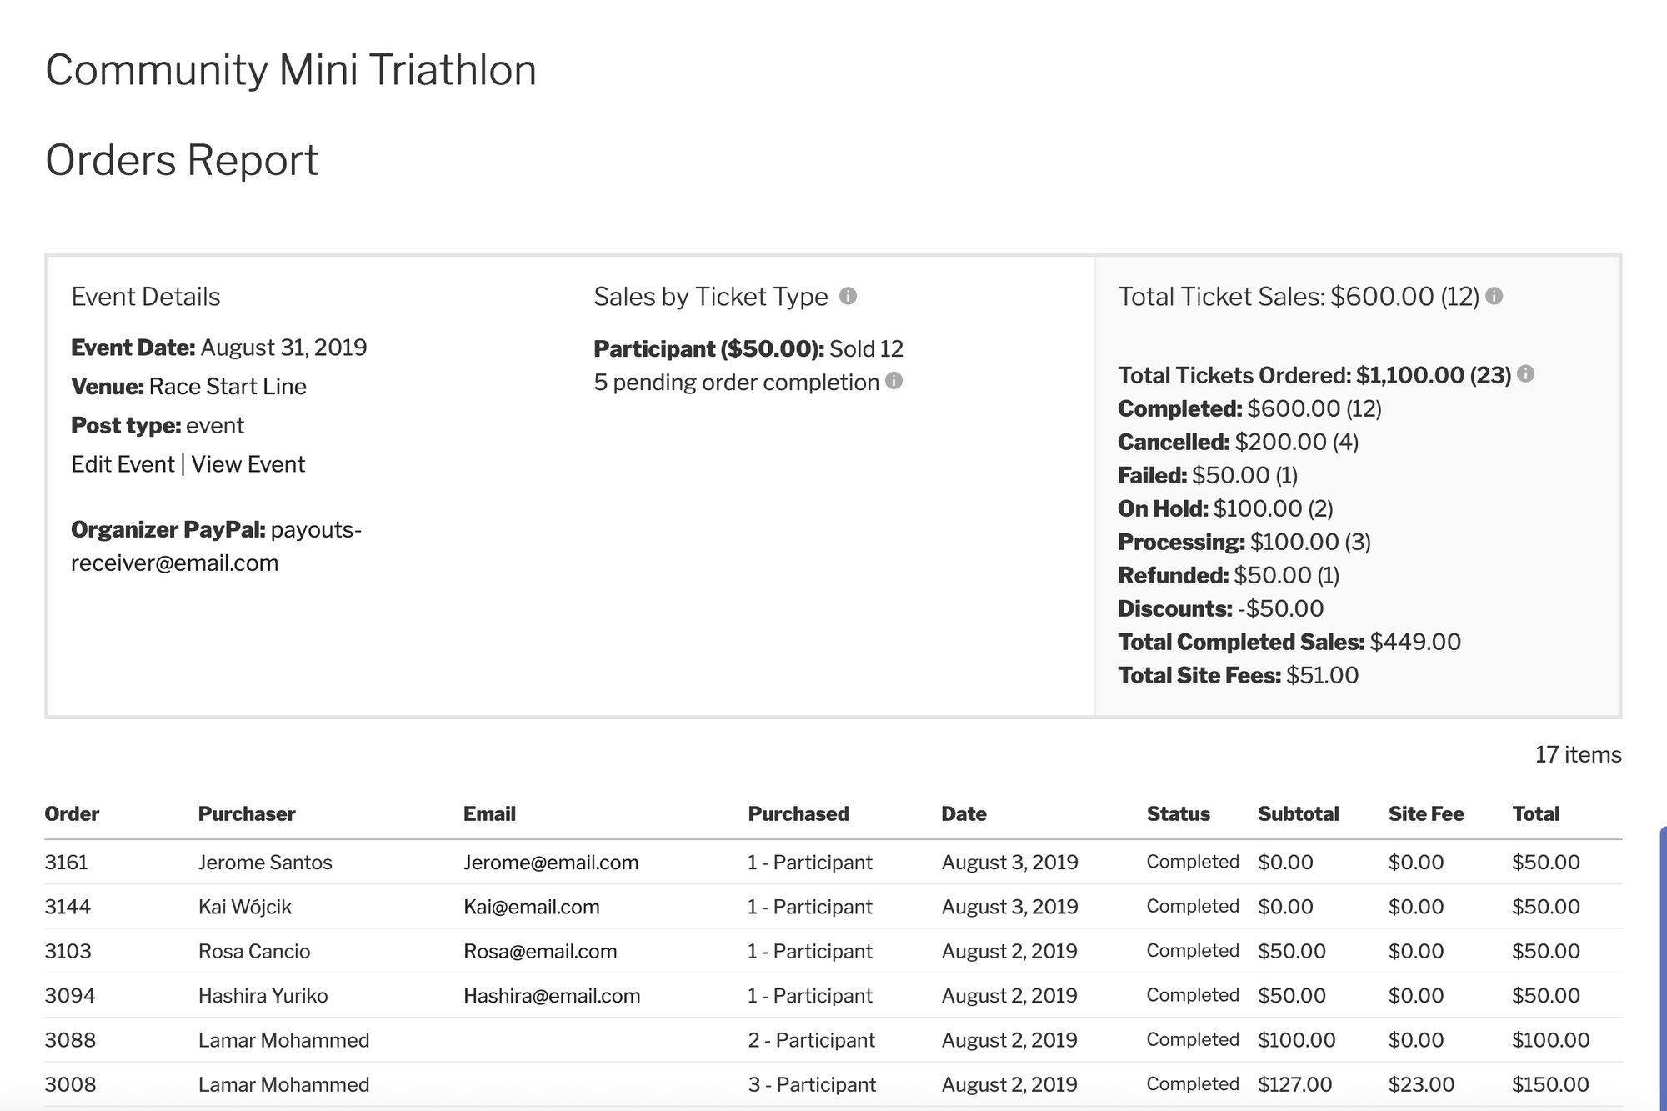This screenshot has height=1111, width=1667.
Task: Click info icon beside Sales by Ticket Type
Action: pyautogui.click(x=848, y=296)
